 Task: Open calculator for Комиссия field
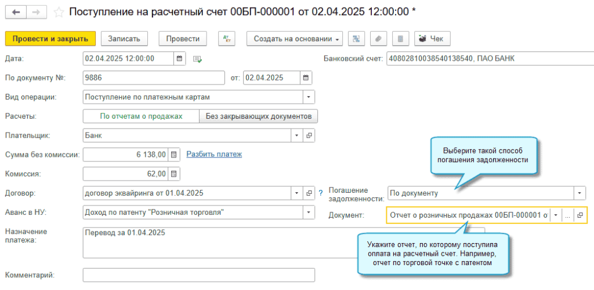pyautogui.click(x=173, y=174)
